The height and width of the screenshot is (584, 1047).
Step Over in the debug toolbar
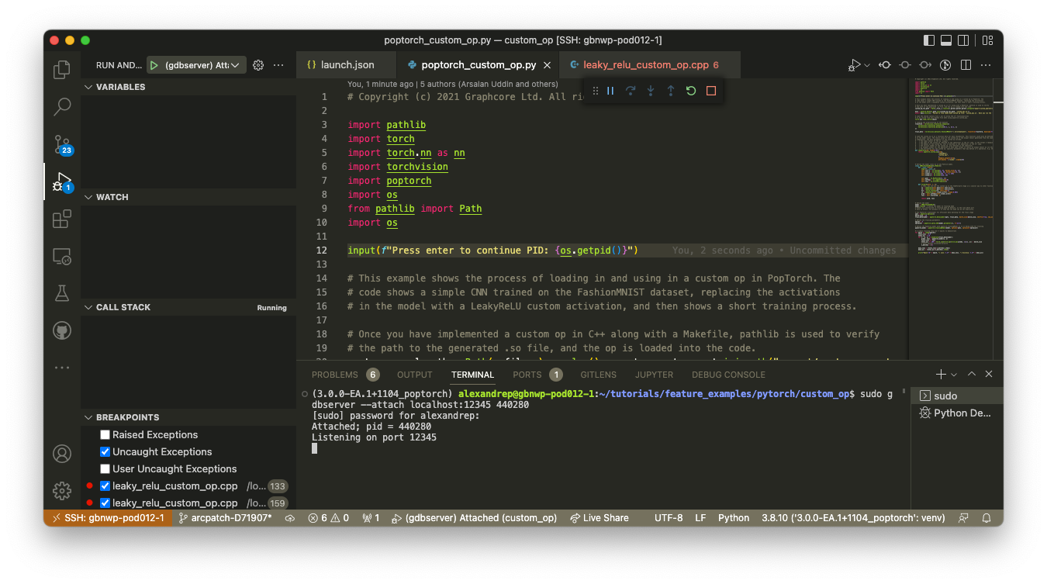[631, 91]
